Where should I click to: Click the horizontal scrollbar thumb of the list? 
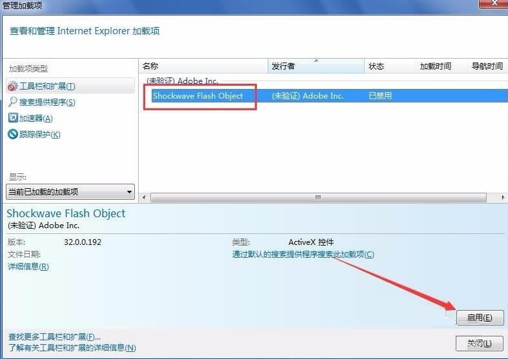coord(318,197)
